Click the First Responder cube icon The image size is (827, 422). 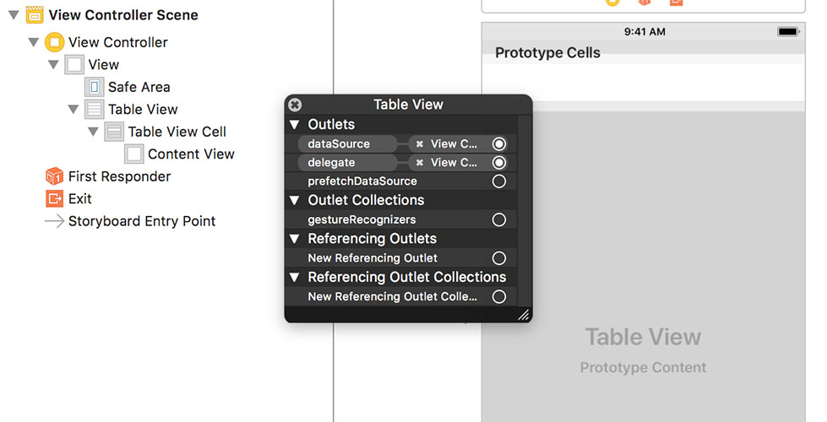[54, 176]
